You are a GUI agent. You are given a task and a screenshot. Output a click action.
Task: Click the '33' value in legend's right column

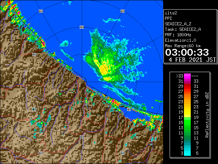point(196,81)
